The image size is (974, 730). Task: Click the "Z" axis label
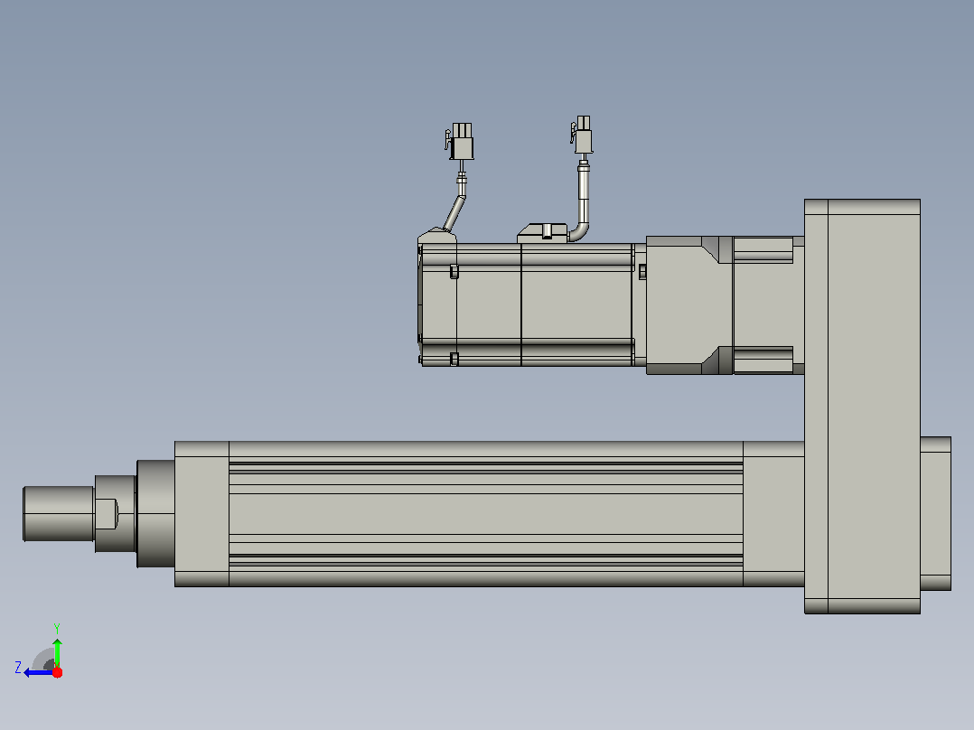[x=18, y=668]
